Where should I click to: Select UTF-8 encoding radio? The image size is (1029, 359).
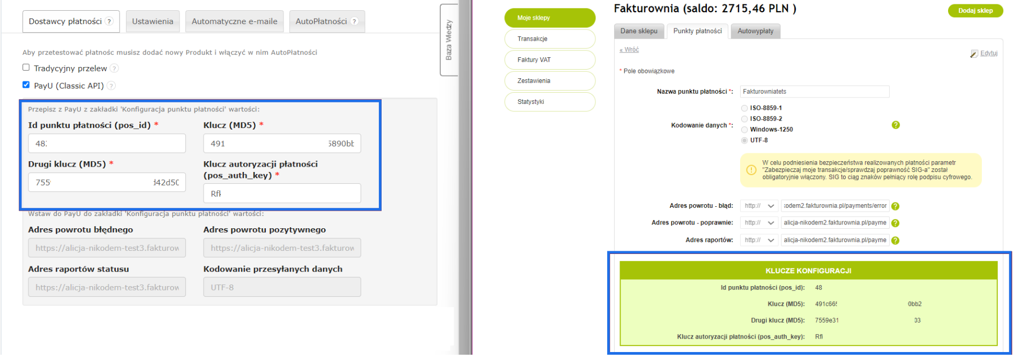(x=744, y=140)
